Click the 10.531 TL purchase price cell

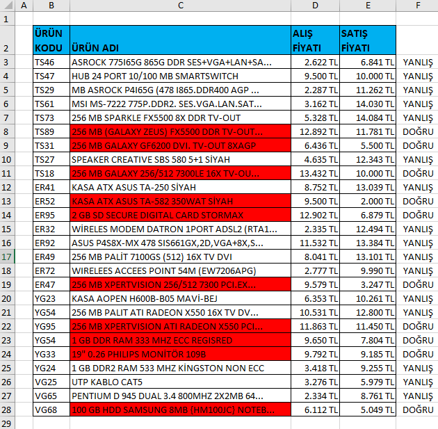coord(316,312)
